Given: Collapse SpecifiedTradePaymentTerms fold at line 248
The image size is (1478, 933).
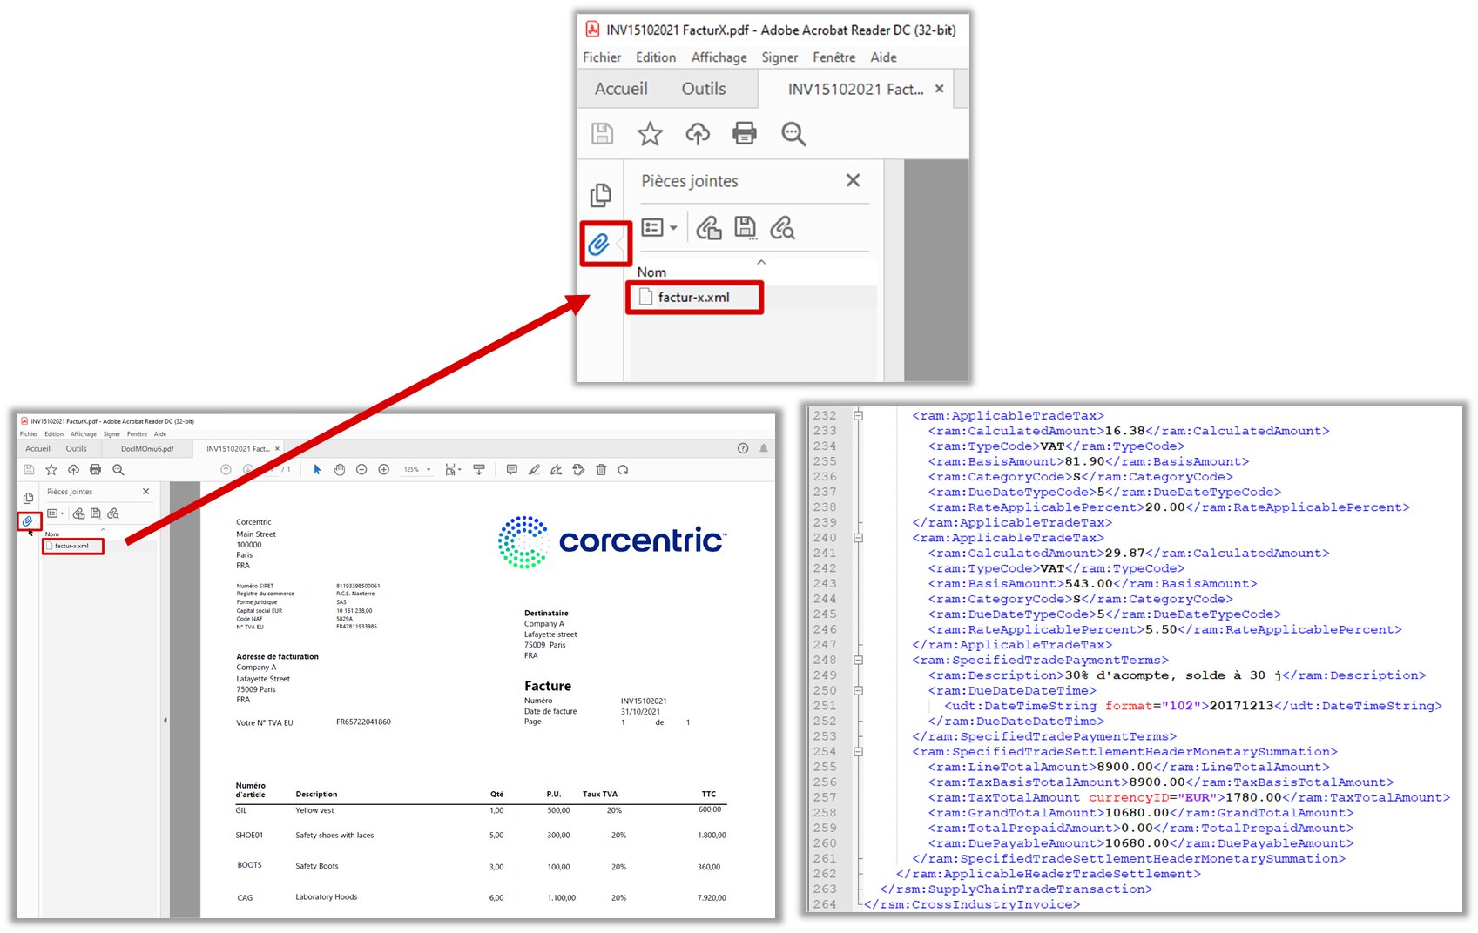Looking at the screenshot, I should [858, 661].
